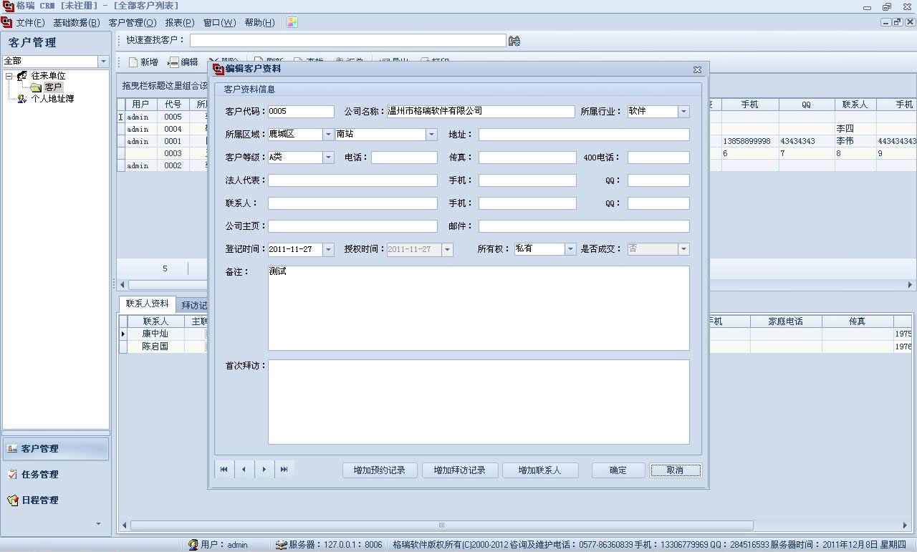
Task: Open the 报表(P) menu
Action: click(179, 22)
